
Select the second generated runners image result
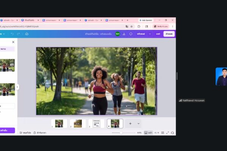(x=7, y=89)
